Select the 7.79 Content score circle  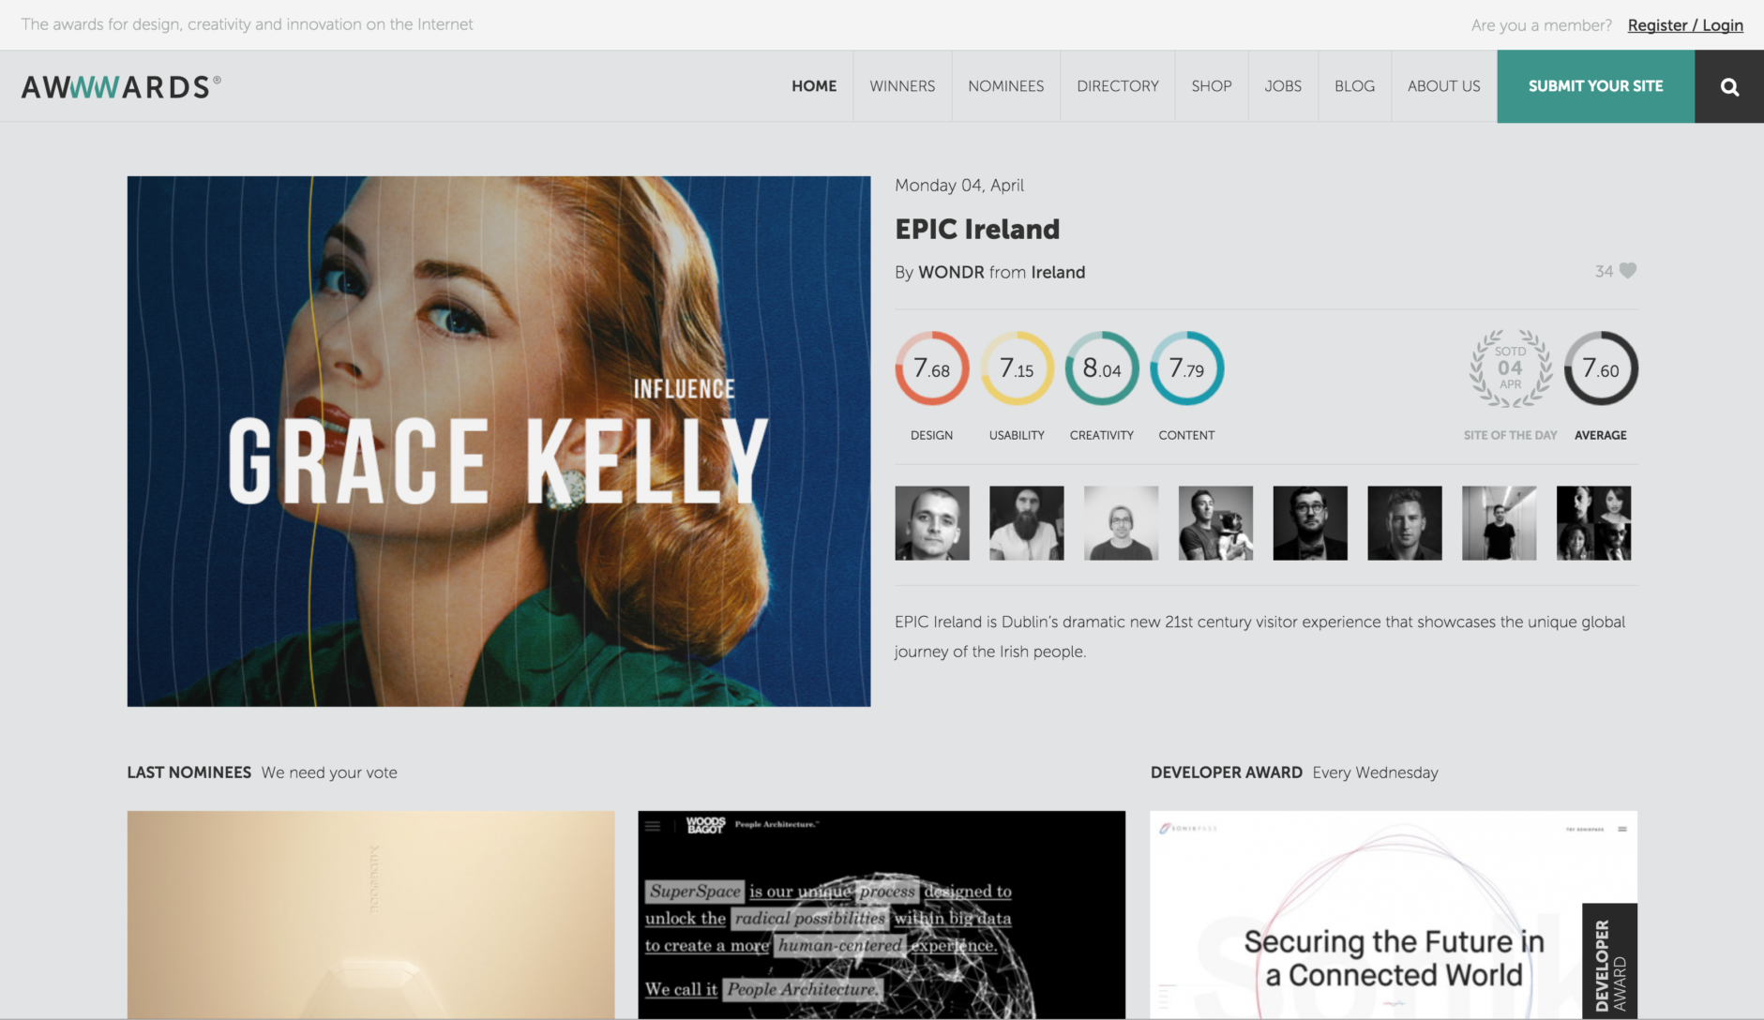1187,368
